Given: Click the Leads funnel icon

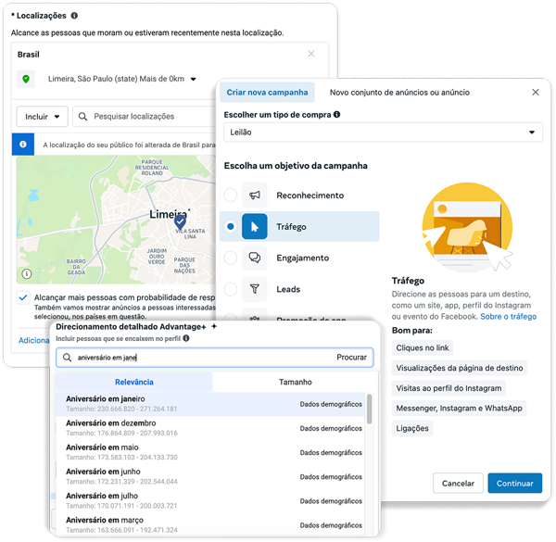Looking at the screenshot, I should point(255,289).
